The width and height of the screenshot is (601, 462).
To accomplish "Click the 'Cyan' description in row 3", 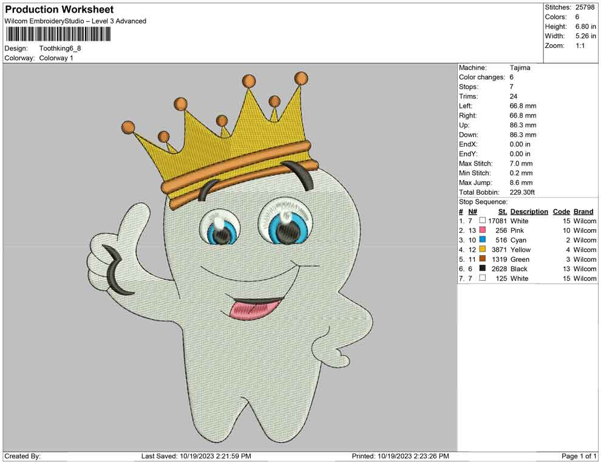I will tap(518, 240).
